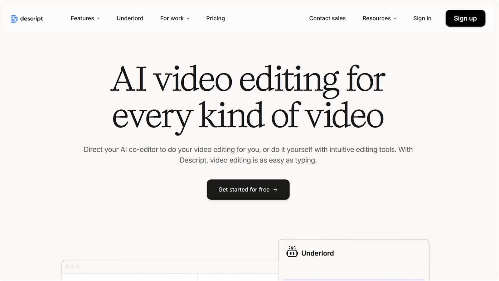Click the arrow icon inside Get started button
The height and width of the screenshot is (281, 499).
tap(275, 190)
